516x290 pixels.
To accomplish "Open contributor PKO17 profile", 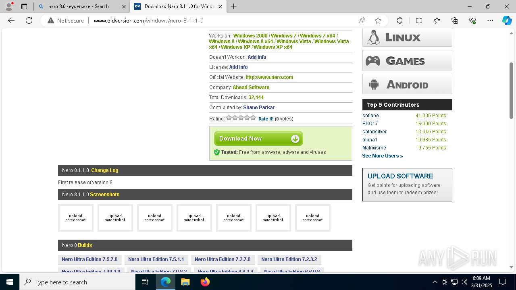I will click(370, 124).
